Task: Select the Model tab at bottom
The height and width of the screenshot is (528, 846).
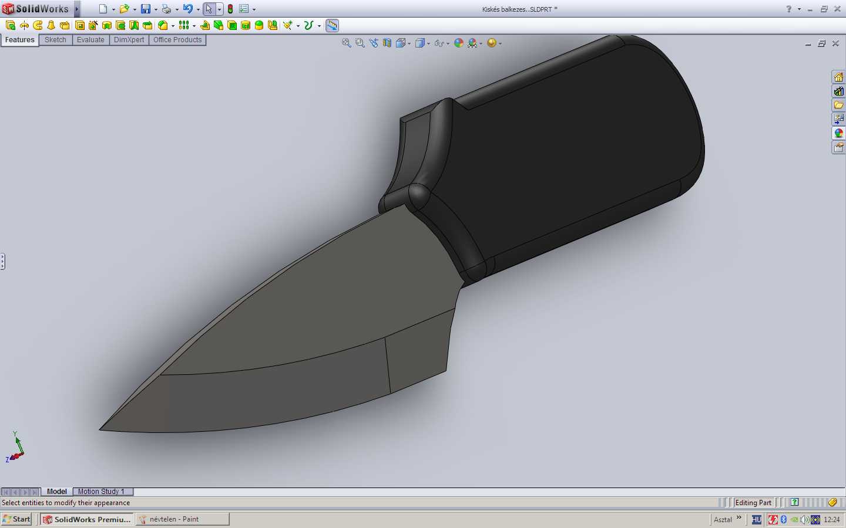Action: point(57,492)
